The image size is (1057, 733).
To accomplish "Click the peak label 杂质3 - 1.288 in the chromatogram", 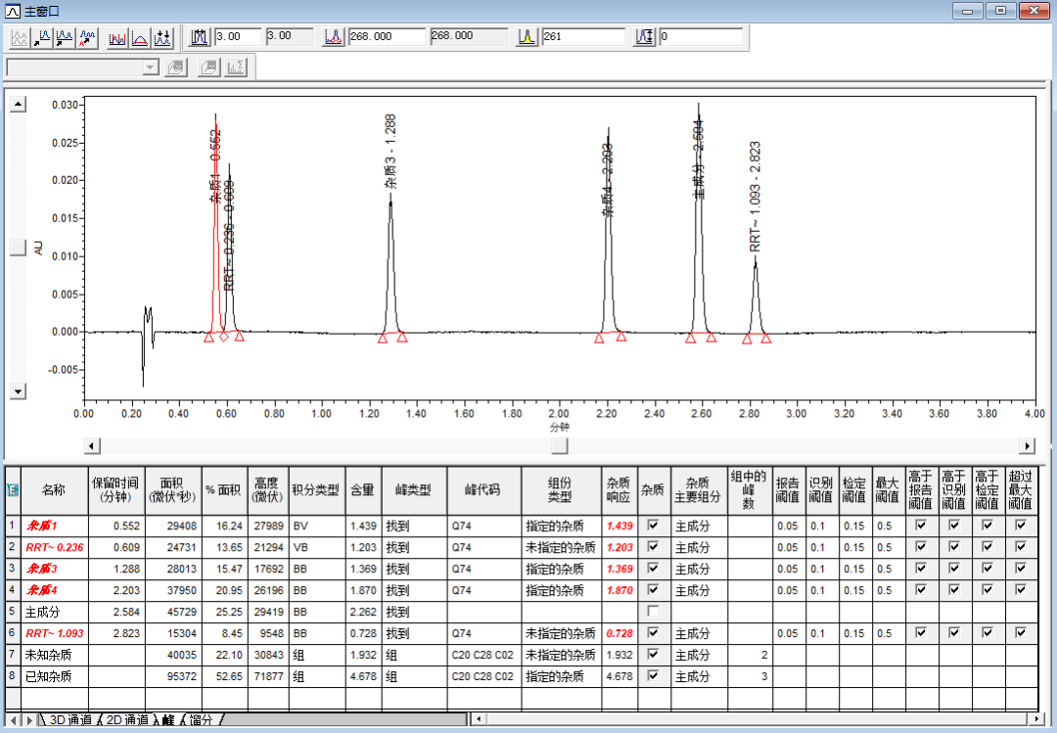I will tap(391, 152).
